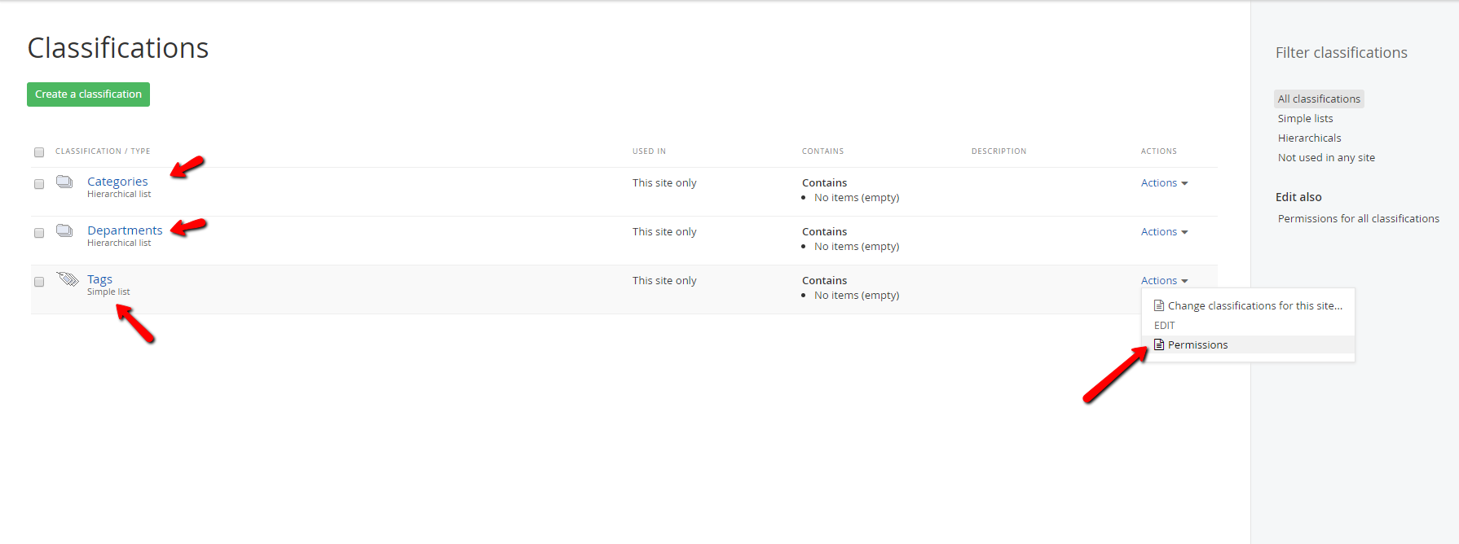
Task: Click the Tags simple list icon
Action: [67, 279]
